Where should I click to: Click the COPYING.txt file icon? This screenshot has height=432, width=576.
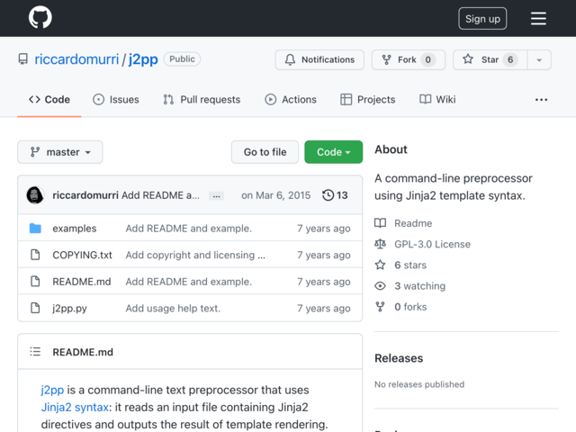coord(35,255)
